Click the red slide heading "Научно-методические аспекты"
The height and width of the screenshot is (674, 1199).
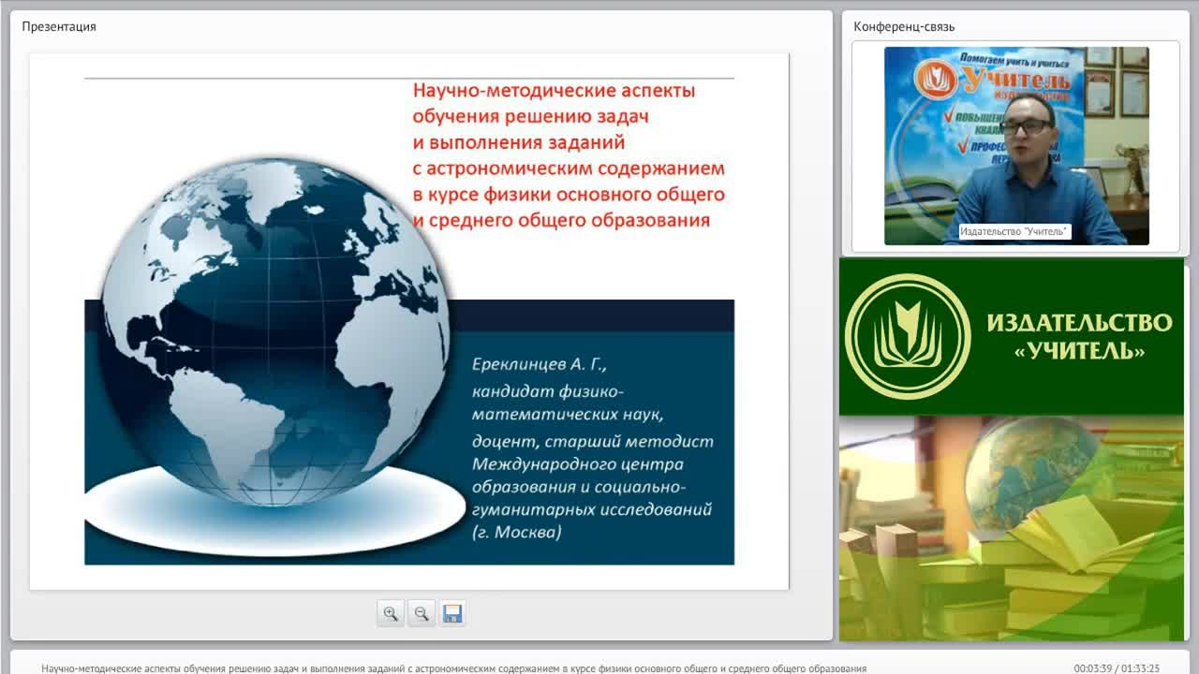point(555,91)
